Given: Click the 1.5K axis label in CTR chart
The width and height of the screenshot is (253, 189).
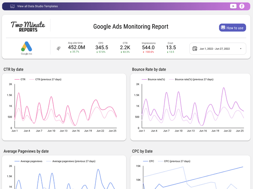Looking at the screenshot, I should [9, 95].
